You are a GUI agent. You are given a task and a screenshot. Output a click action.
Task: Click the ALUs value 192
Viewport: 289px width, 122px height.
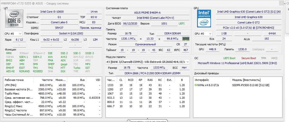tap(266, 39)
